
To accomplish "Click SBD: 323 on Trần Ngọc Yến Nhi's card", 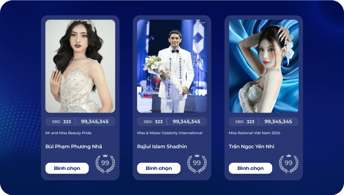I will tap(245, 121).
